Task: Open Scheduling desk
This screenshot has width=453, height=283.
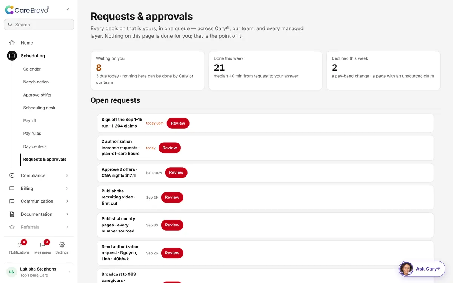Action: (39, 108)
